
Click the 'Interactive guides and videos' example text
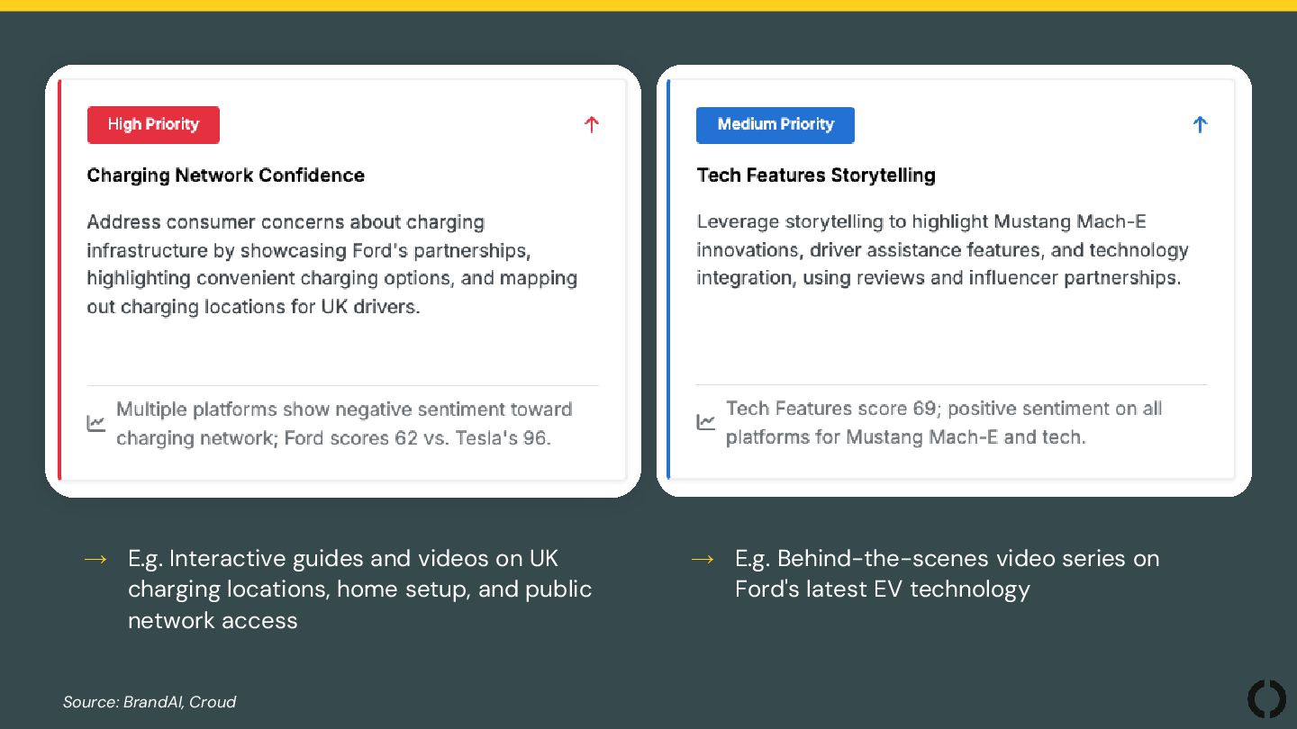pyautogui.click(x=360, y=589)
